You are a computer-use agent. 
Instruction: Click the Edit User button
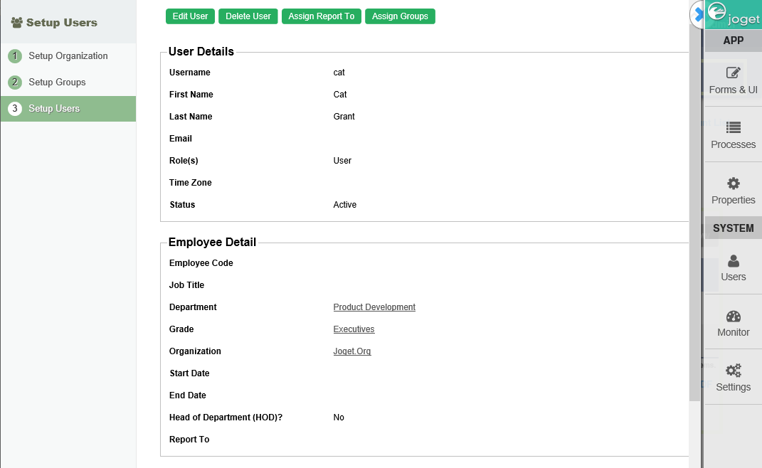coord(190,16)
